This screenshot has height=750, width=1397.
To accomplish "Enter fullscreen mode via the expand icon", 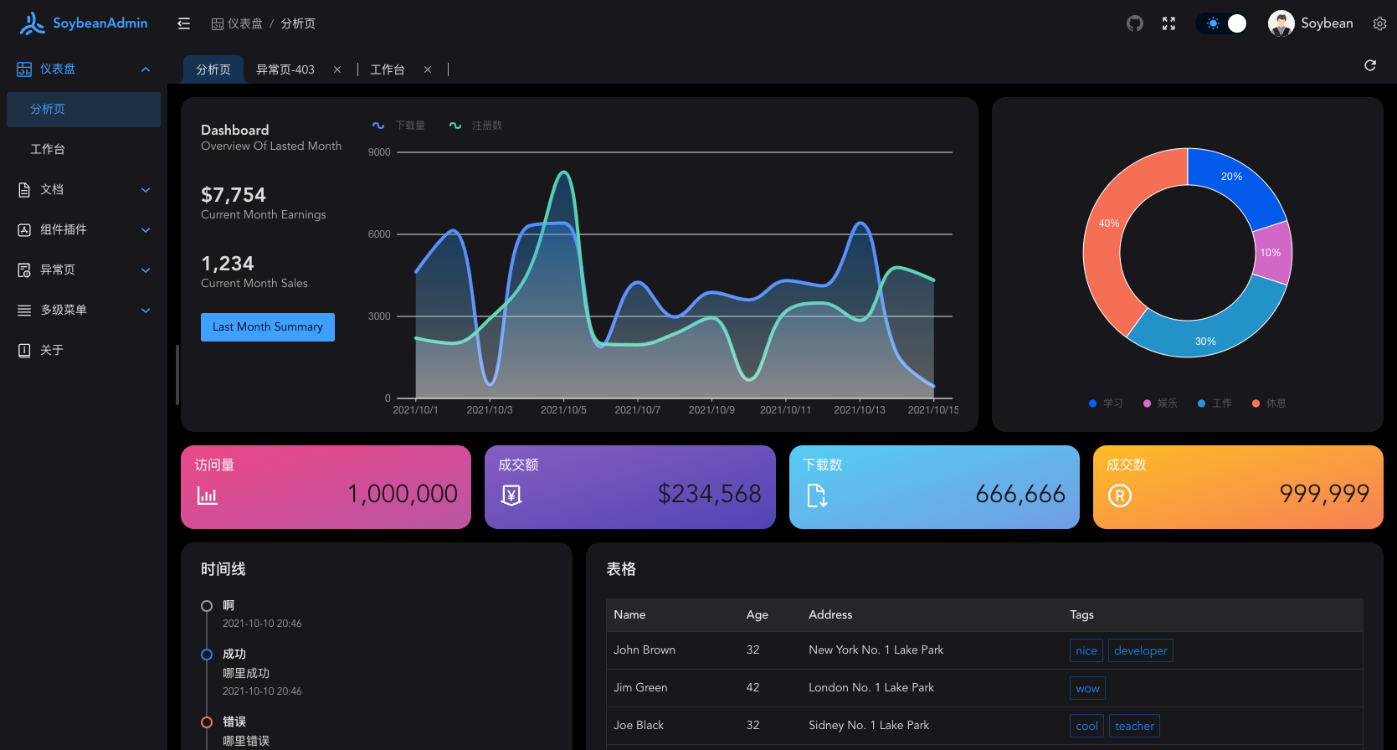I will 1169,23.
